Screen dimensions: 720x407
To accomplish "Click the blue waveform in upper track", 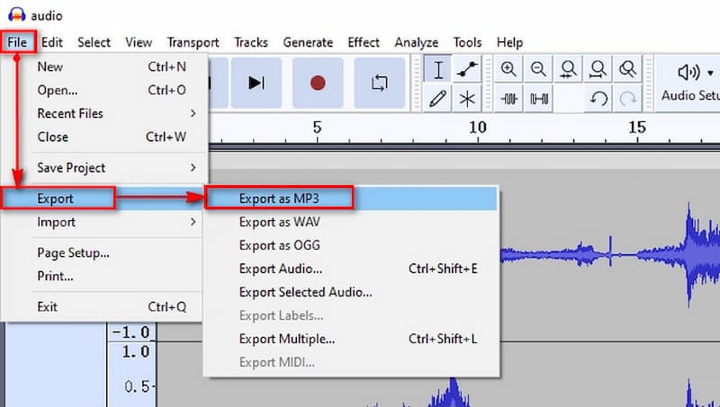I will (x=611, y=253).
